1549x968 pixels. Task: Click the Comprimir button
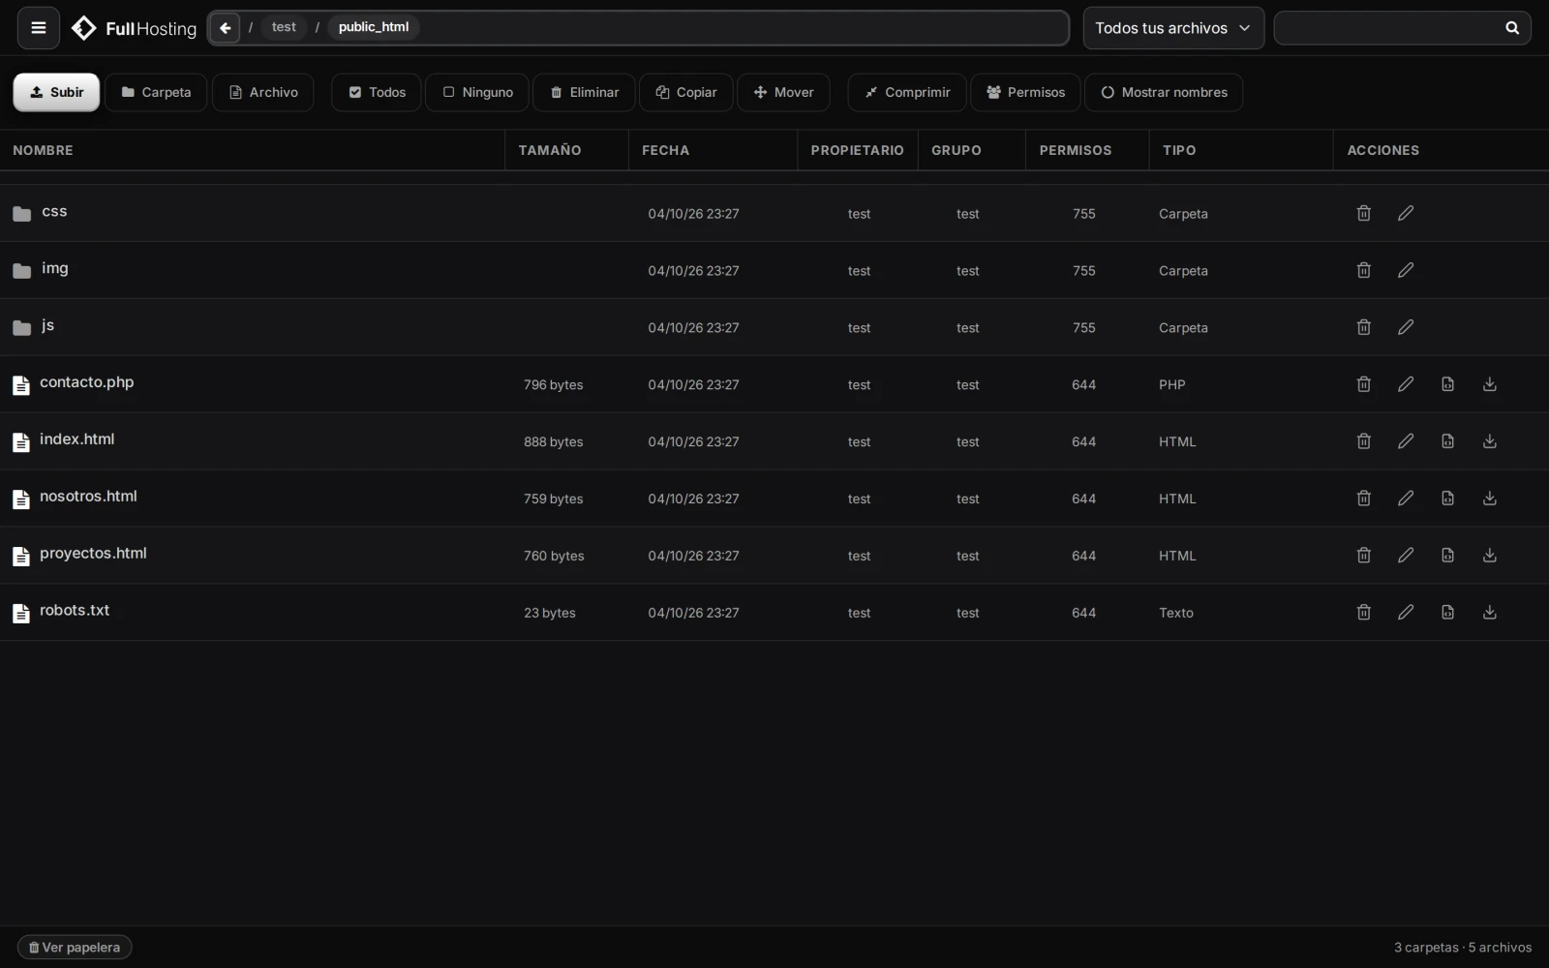[907, 93]
